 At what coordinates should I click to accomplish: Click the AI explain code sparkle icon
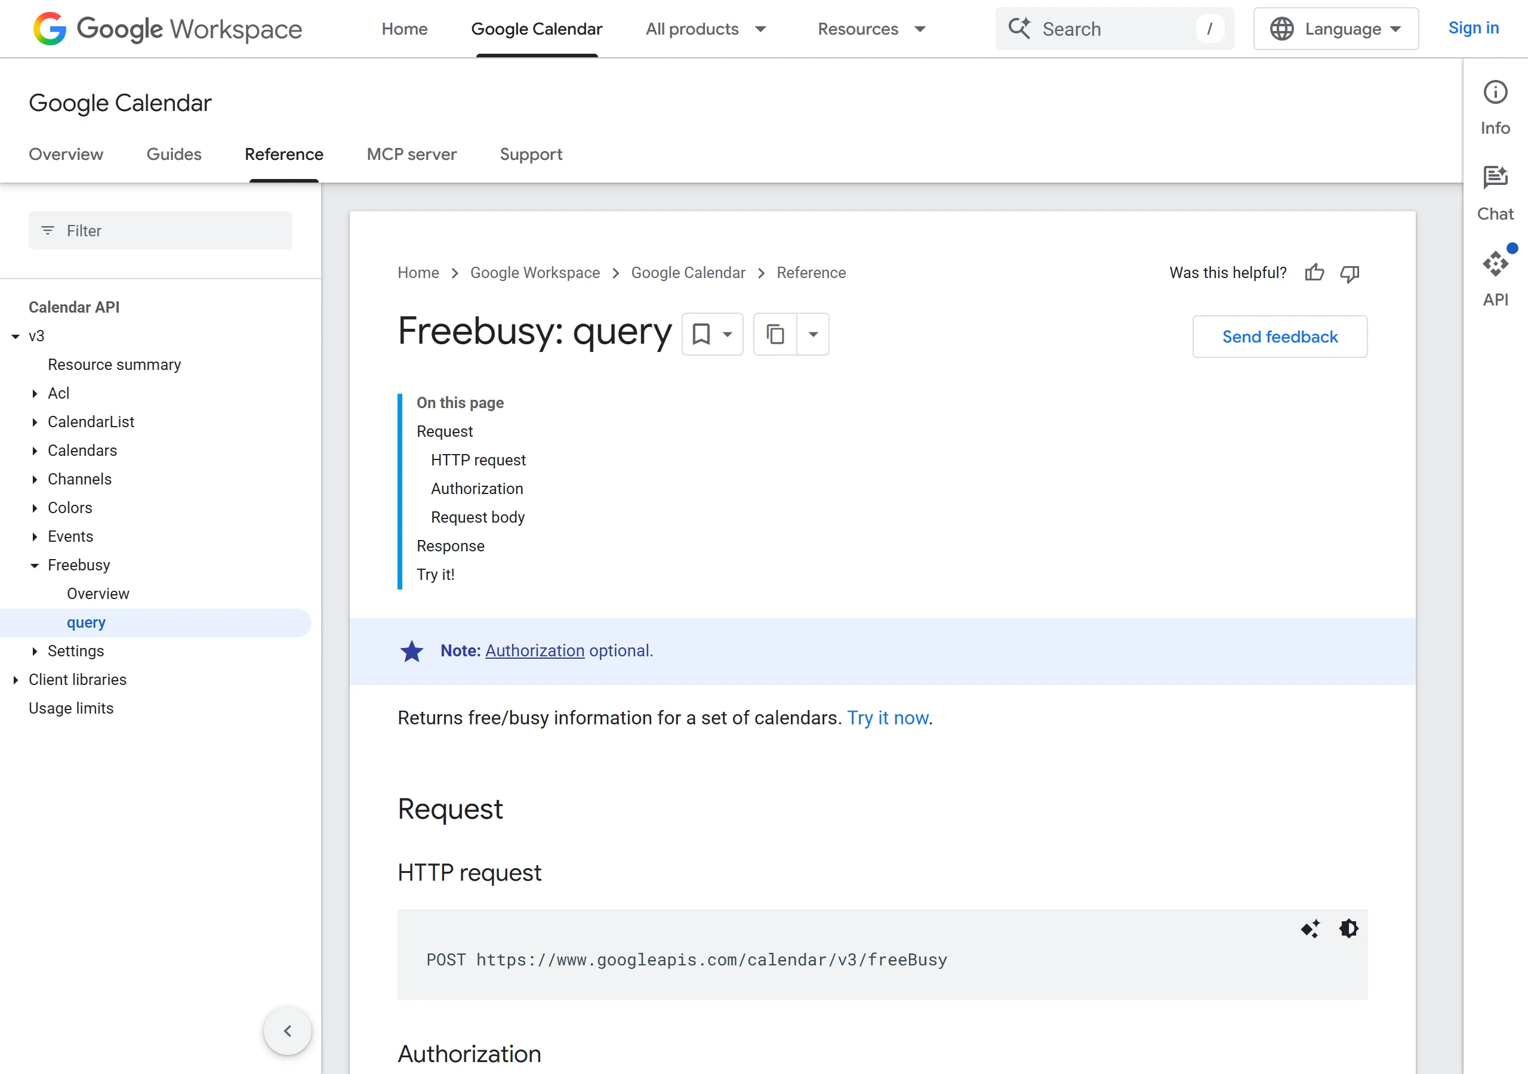[1310, 928]
